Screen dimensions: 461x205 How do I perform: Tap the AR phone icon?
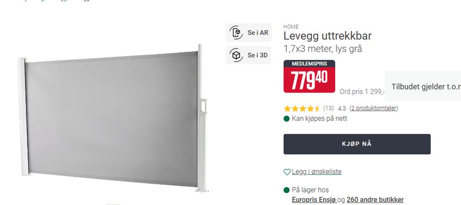[x=236, y=32]
